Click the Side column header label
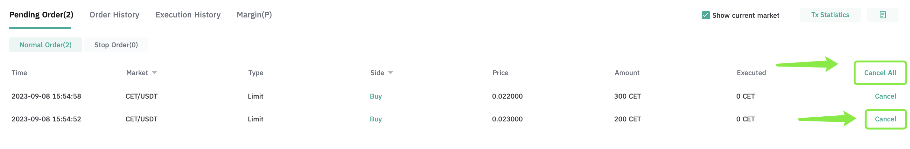This screenshot has height=149, width=910. [377, 73]
